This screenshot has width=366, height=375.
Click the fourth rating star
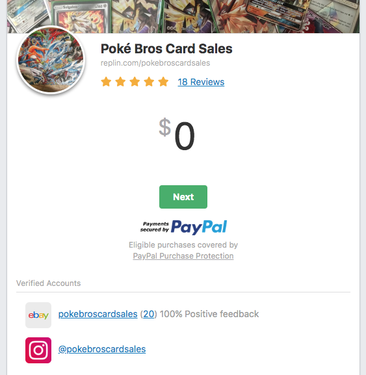(x=149, y=82)
